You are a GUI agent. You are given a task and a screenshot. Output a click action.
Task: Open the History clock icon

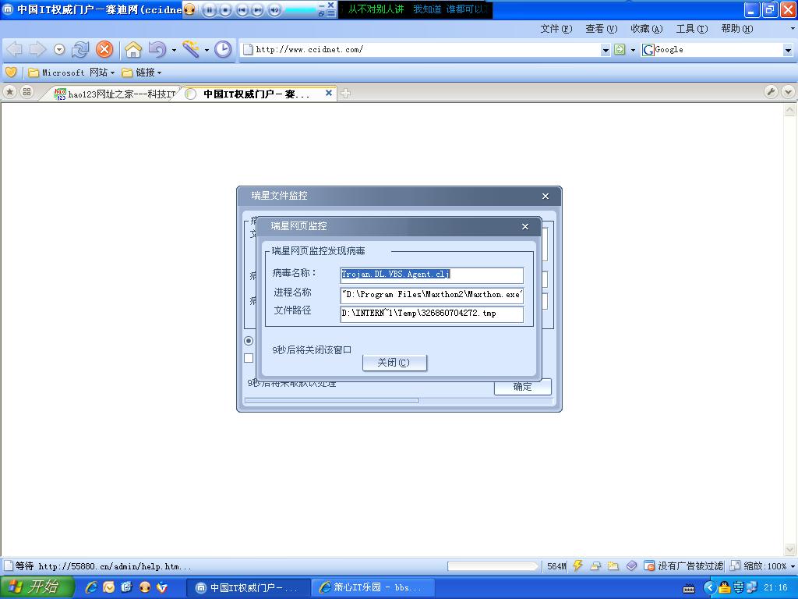222,49
